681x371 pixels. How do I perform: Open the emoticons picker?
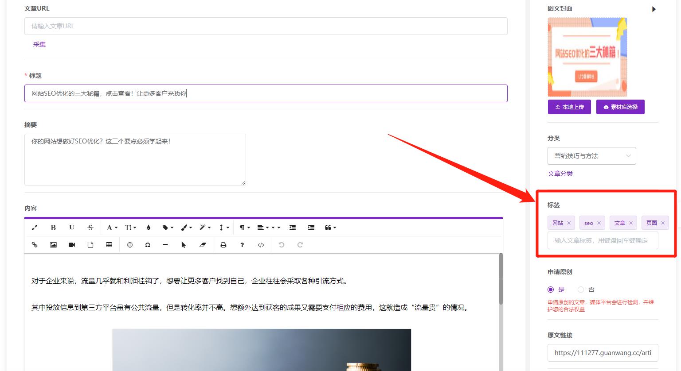click(x=130, y=245)
